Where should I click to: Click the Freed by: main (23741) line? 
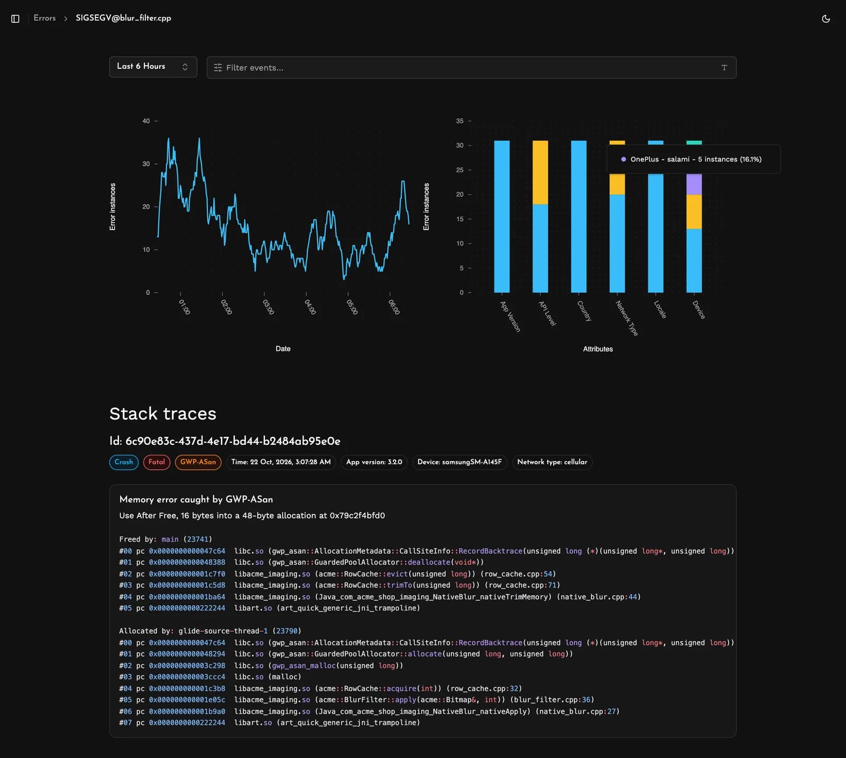tap(165, 539)
